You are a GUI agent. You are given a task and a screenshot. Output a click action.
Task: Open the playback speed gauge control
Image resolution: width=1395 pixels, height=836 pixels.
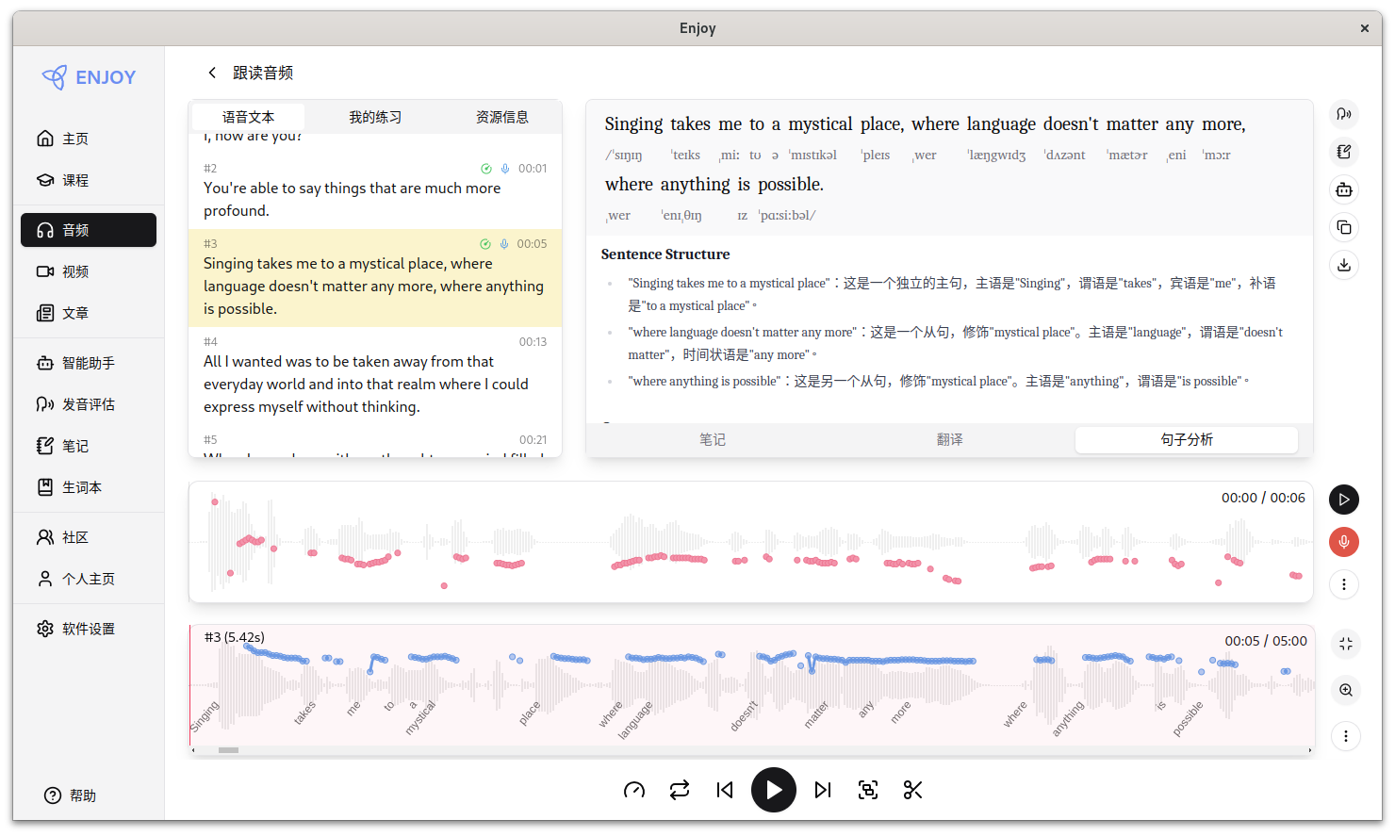[x=634, y=790]
